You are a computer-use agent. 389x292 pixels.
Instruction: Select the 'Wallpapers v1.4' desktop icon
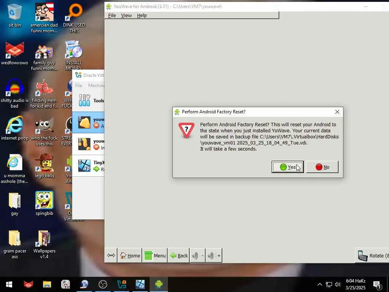pos(44,244)
